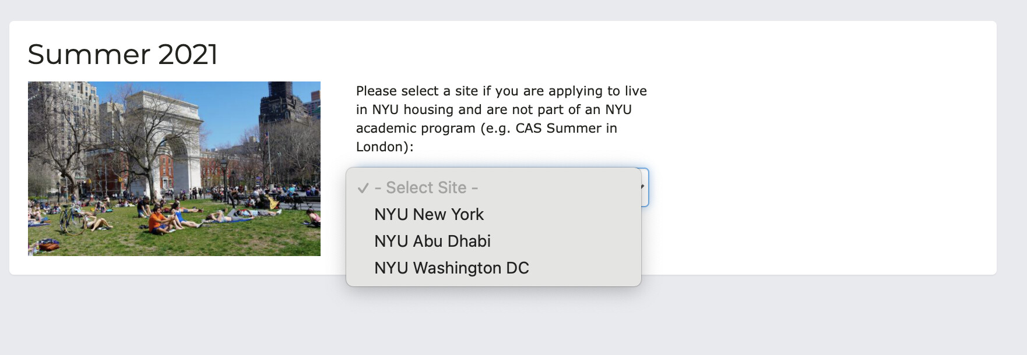Click the word 'London):' in the instructions
The width and height of the screenshot is (1027, 355).
point(385,147)
